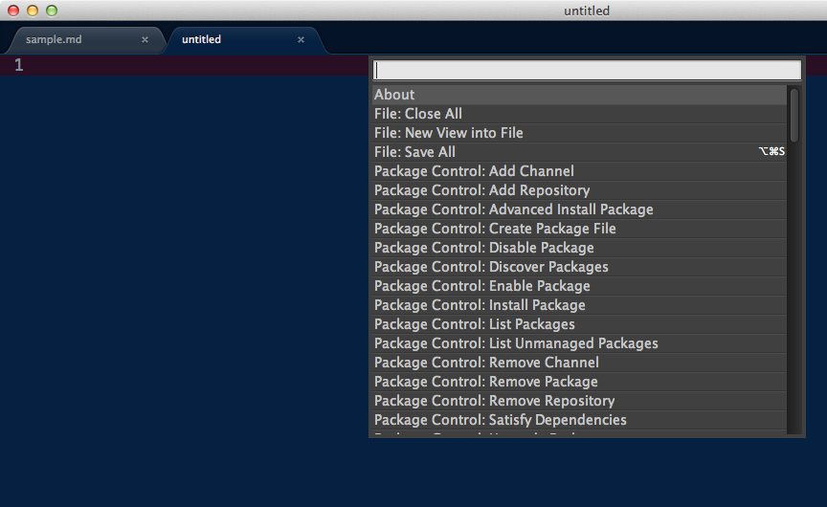Click the green zoom window button
This screenshot has height=507, width=827.
(x=52, y=11)
